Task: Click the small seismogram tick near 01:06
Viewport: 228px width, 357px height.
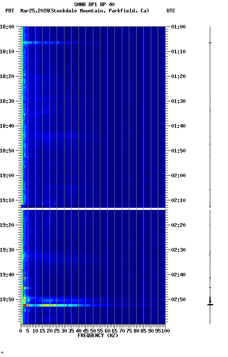Action: pyautogui.click(x=210, y=43)
